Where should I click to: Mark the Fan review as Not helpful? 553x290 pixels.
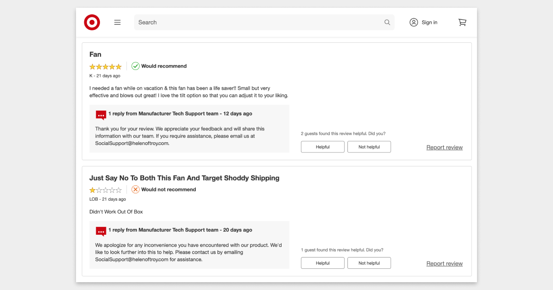point(369,147)
